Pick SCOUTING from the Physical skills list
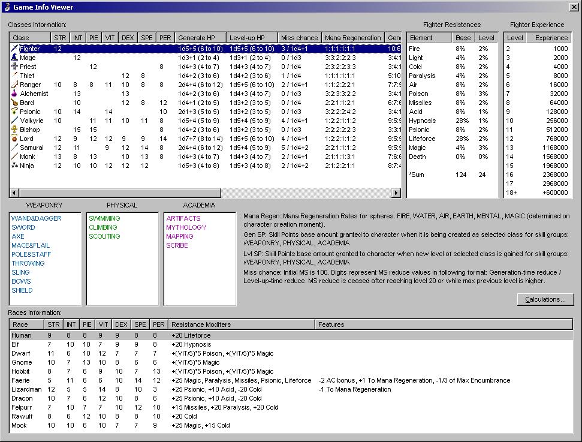This screenshot has width=582, height=442. (x=104, y=236)
